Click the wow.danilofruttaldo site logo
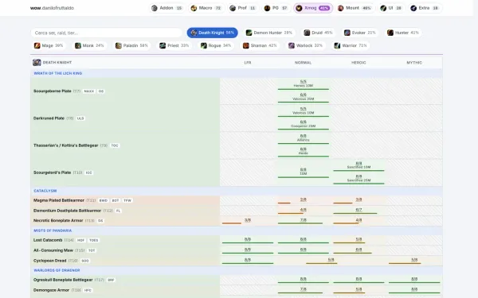Screen dimensions: 478x298 [x=52, y=8]
